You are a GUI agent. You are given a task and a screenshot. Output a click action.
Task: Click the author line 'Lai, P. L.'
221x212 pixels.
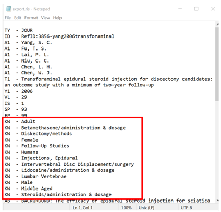[27, 55]
